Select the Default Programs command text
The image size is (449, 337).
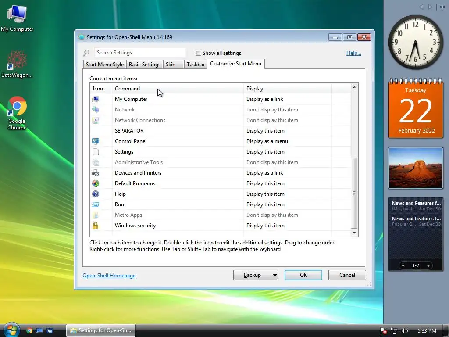[135, 183]
